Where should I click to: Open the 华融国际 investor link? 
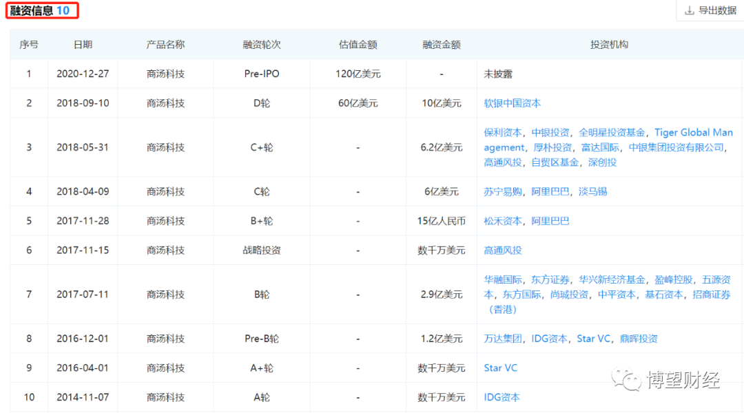pos(502,279)
